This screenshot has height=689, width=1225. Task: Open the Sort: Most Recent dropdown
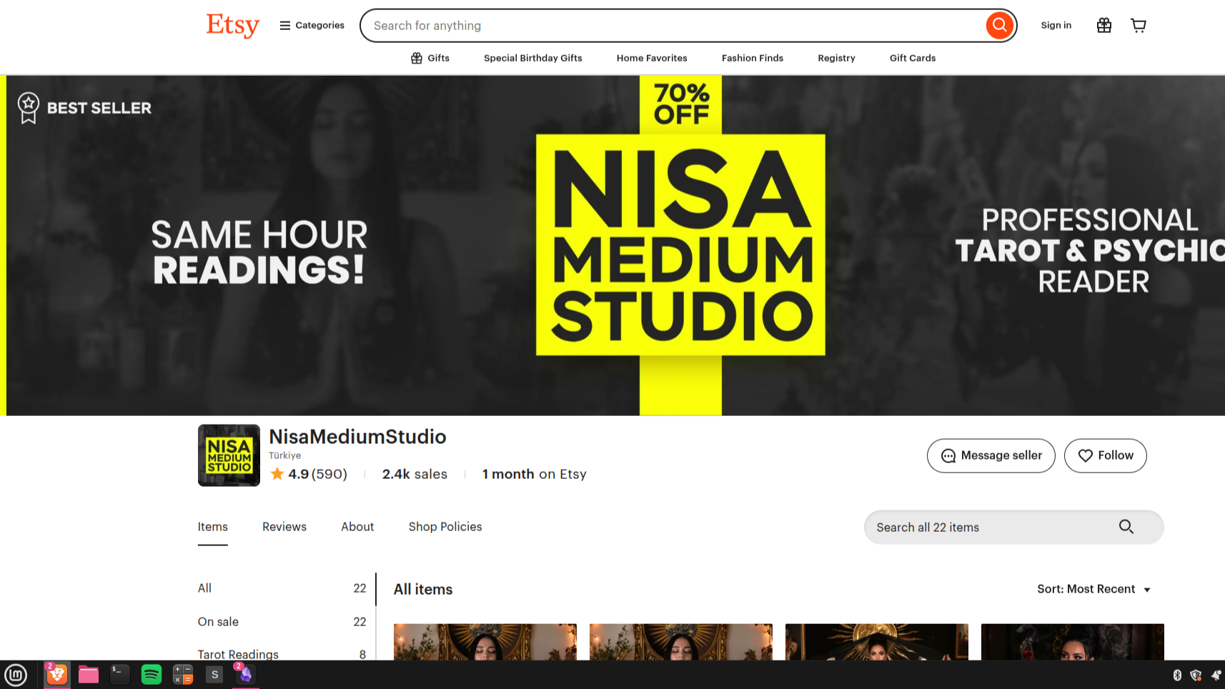1093,589
